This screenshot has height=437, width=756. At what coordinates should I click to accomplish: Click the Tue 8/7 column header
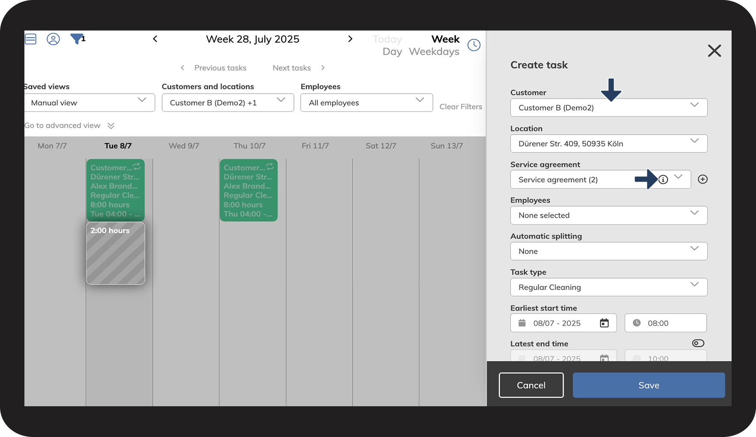[118, 146]
